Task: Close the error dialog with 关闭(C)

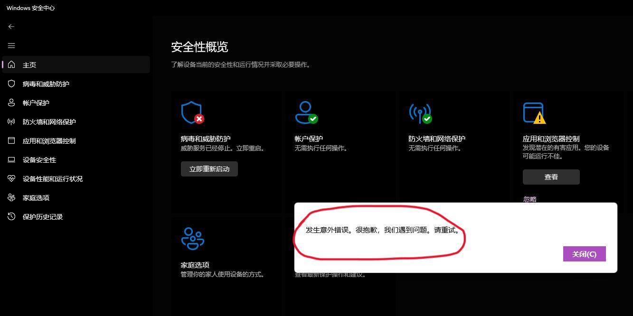Action: click(x=585, y=254)
